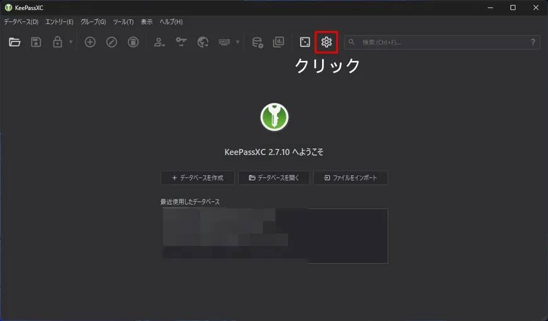Close the KeePassXC window
This screenshot has width=548, height=321.
[x=536, y=8]
